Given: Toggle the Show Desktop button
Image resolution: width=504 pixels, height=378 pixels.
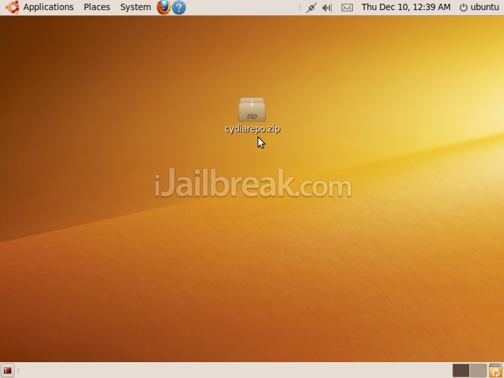Looking at the screenshot, I should click(x=8, y=370).
